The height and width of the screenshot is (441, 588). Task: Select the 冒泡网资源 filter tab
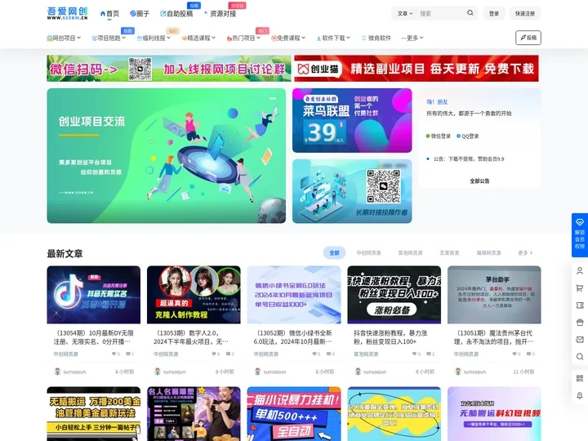(410, 252)
